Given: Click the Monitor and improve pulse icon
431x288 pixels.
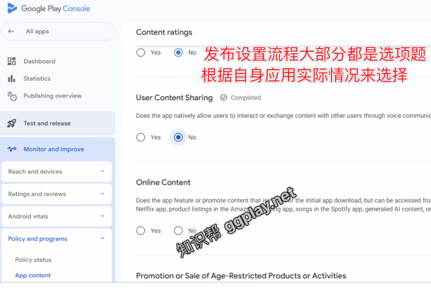Looking at the screenshot, I should coord(12,149).
